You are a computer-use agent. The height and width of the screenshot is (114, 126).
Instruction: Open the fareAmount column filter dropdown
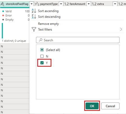coord(89,4)
